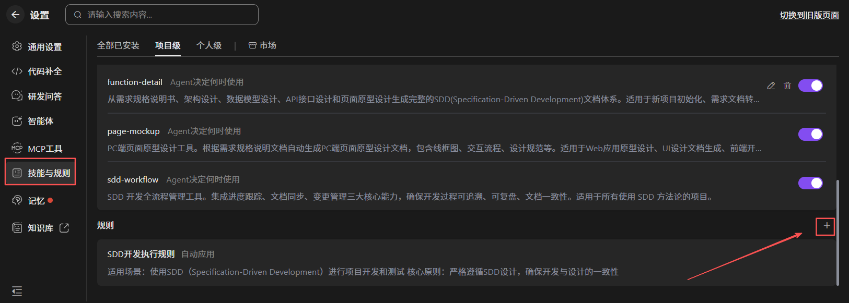Switch to the 个人级 tab
Image resolution: width=849 pixels, height=303 pixels.
[x=209, y=46]
